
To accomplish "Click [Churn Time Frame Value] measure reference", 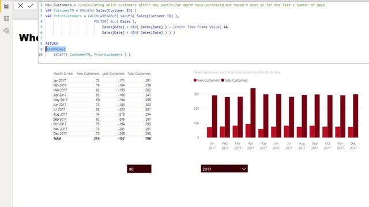I will pyautogui.click(x=197, y=27).
